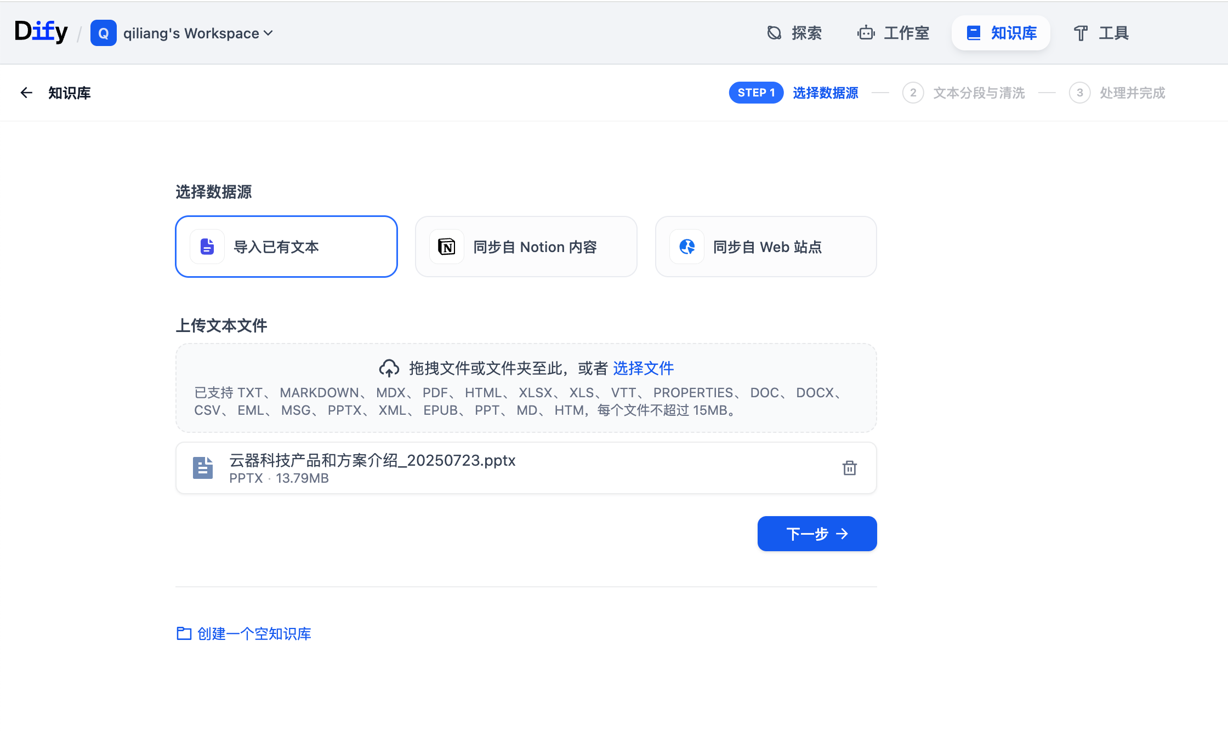Click the blue Q workspace avatar

pos(103,33)
